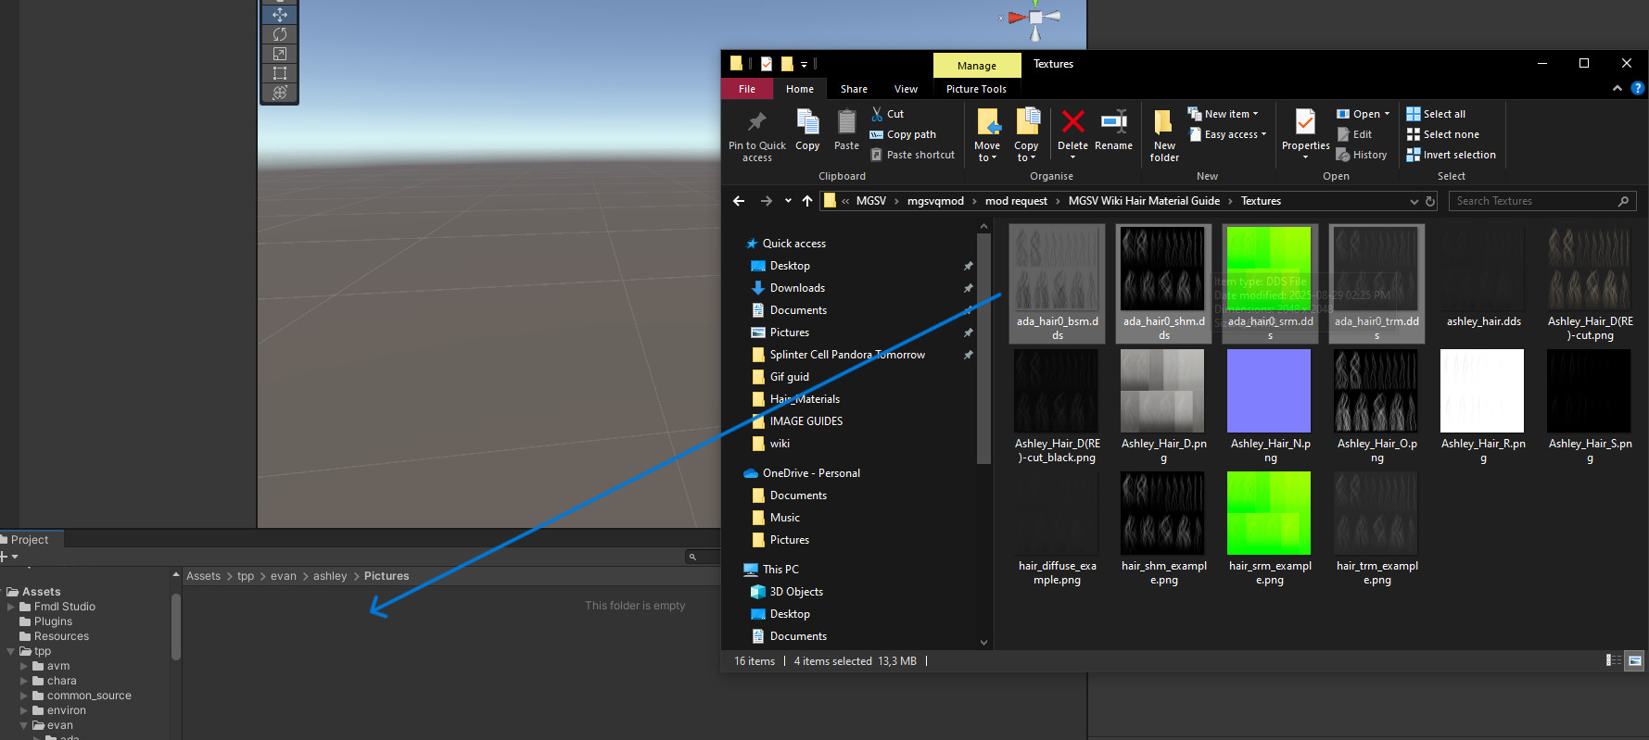Click the Unity Project search field

(x=703, y=557)
